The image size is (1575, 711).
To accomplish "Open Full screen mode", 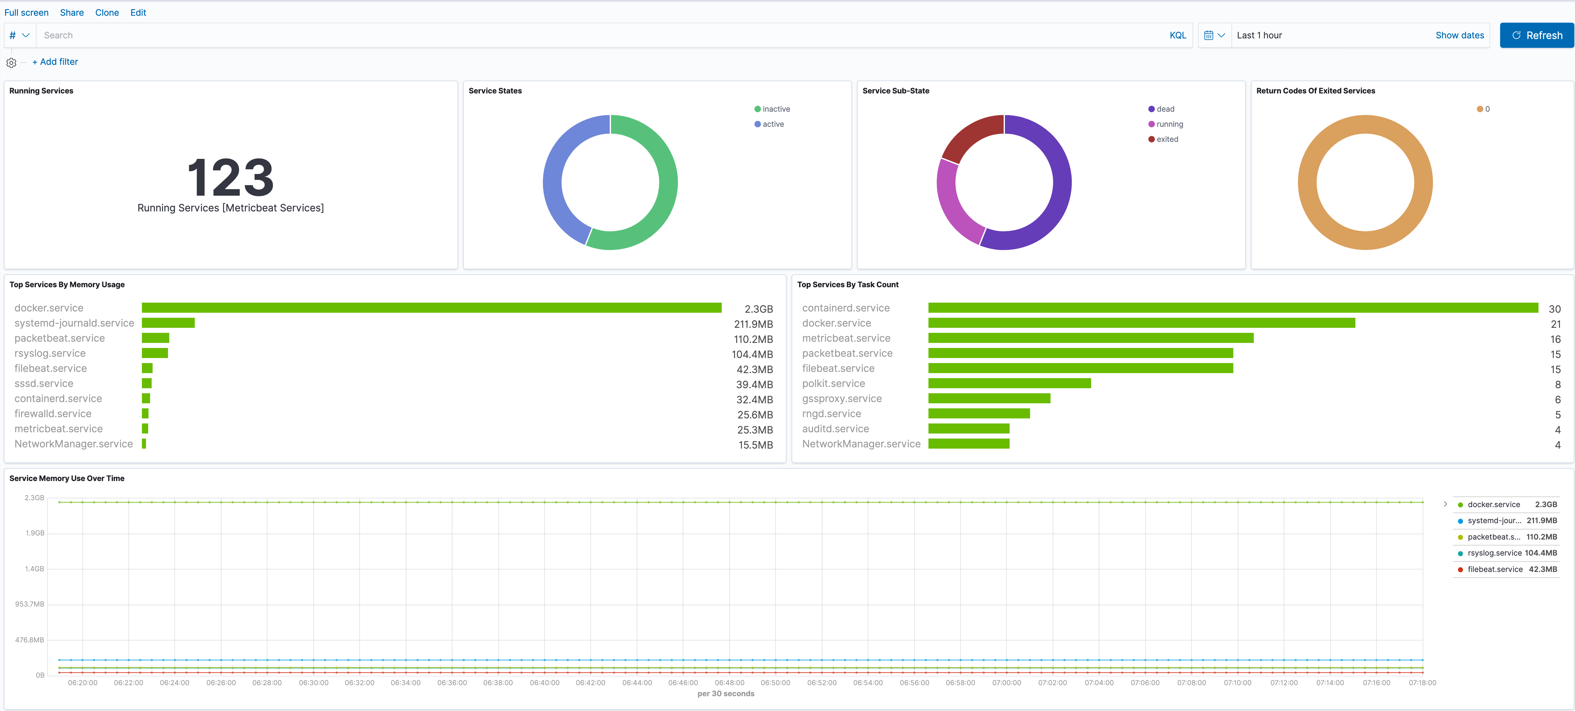I will pos(26,12).
